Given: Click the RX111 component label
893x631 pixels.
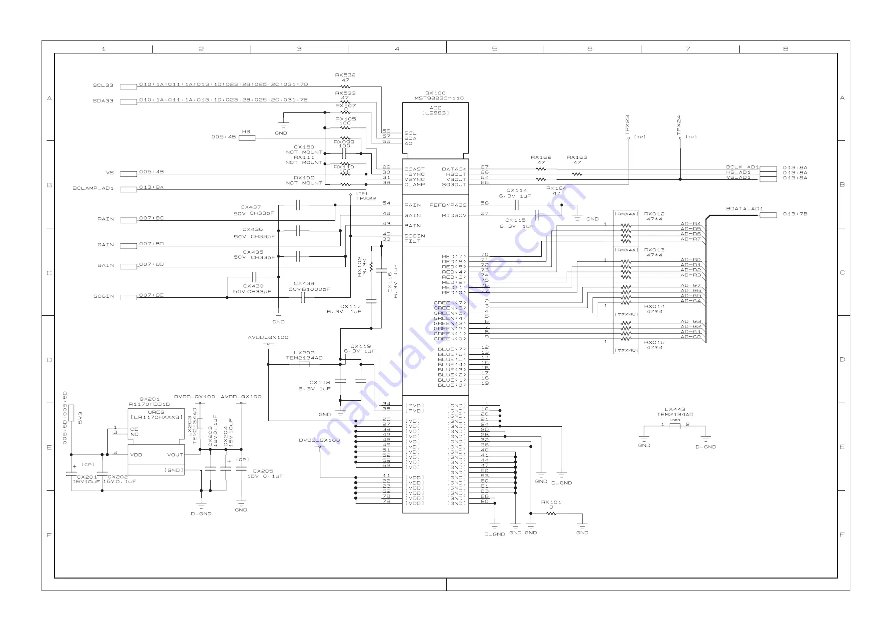Looking at the screenshot, I should coord(304,157).
